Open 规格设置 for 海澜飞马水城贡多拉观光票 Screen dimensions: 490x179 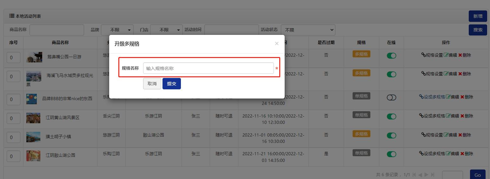432,74
